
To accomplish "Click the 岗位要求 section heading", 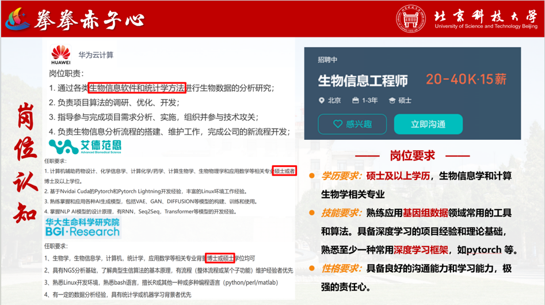I will coord(412,155).
